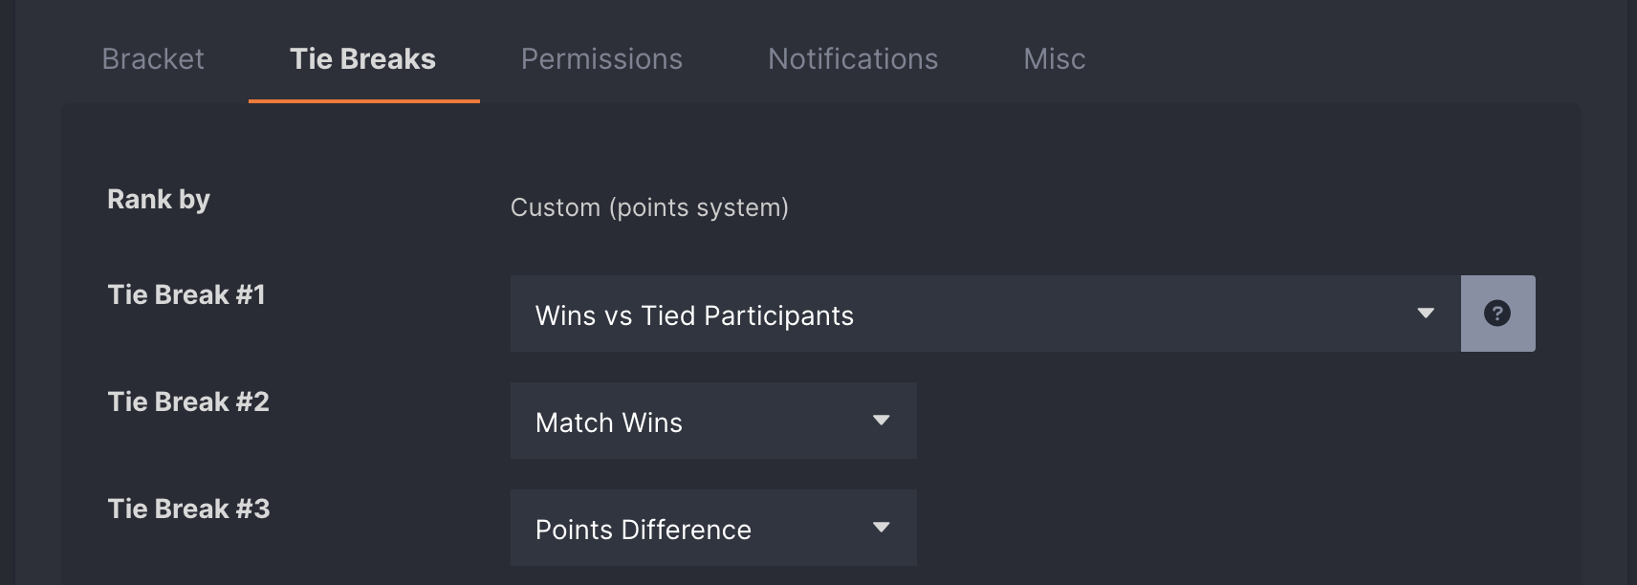Click the caret arrow of Tie Break #1
The image size is (1637, 585).
1426,314
